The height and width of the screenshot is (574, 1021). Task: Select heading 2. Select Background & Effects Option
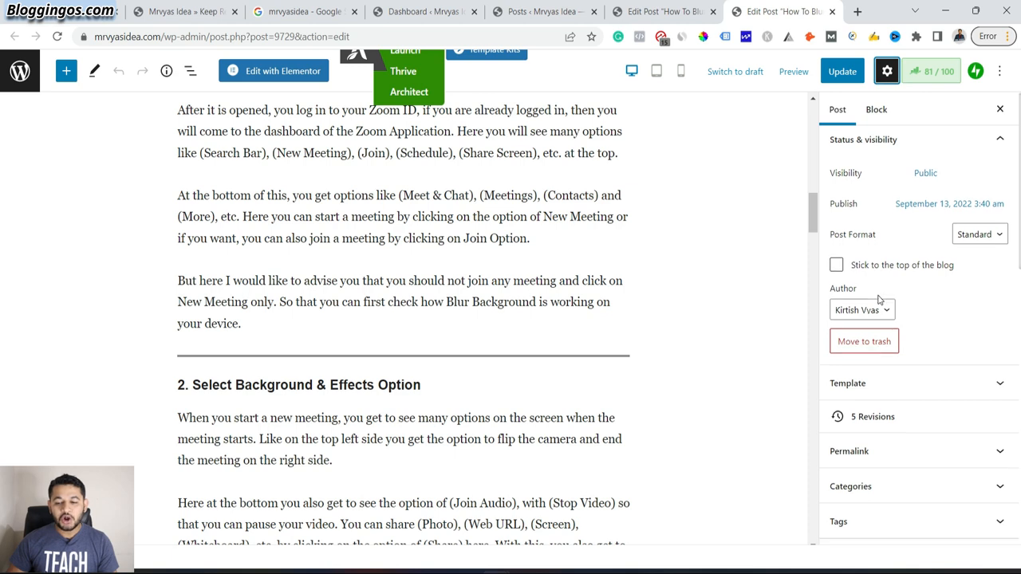coord(298,385)
